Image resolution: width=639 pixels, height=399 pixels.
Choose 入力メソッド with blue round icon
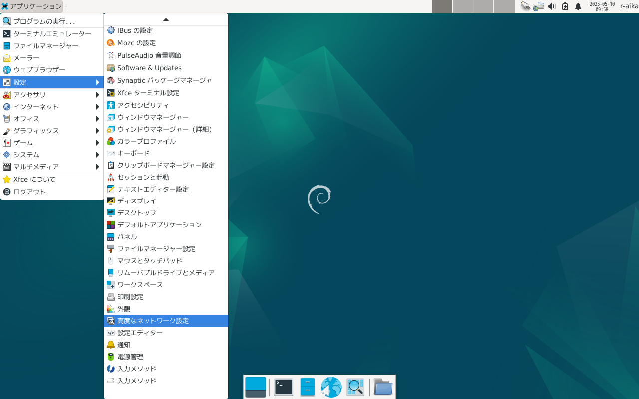166,369
